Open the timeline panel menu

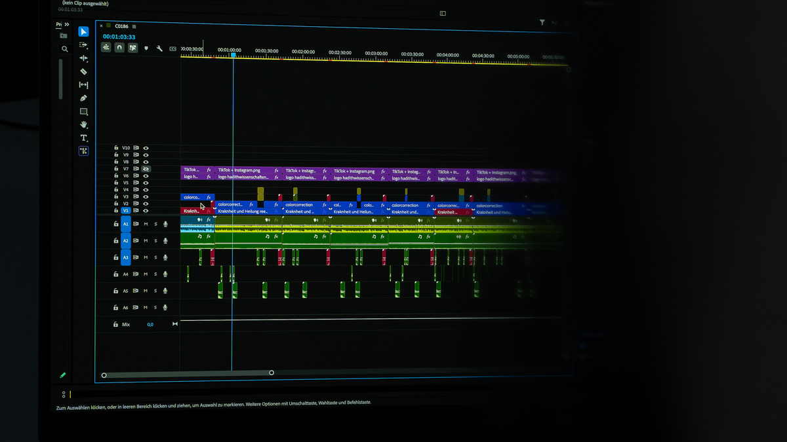pyautogui.click(x=134, y=26)
